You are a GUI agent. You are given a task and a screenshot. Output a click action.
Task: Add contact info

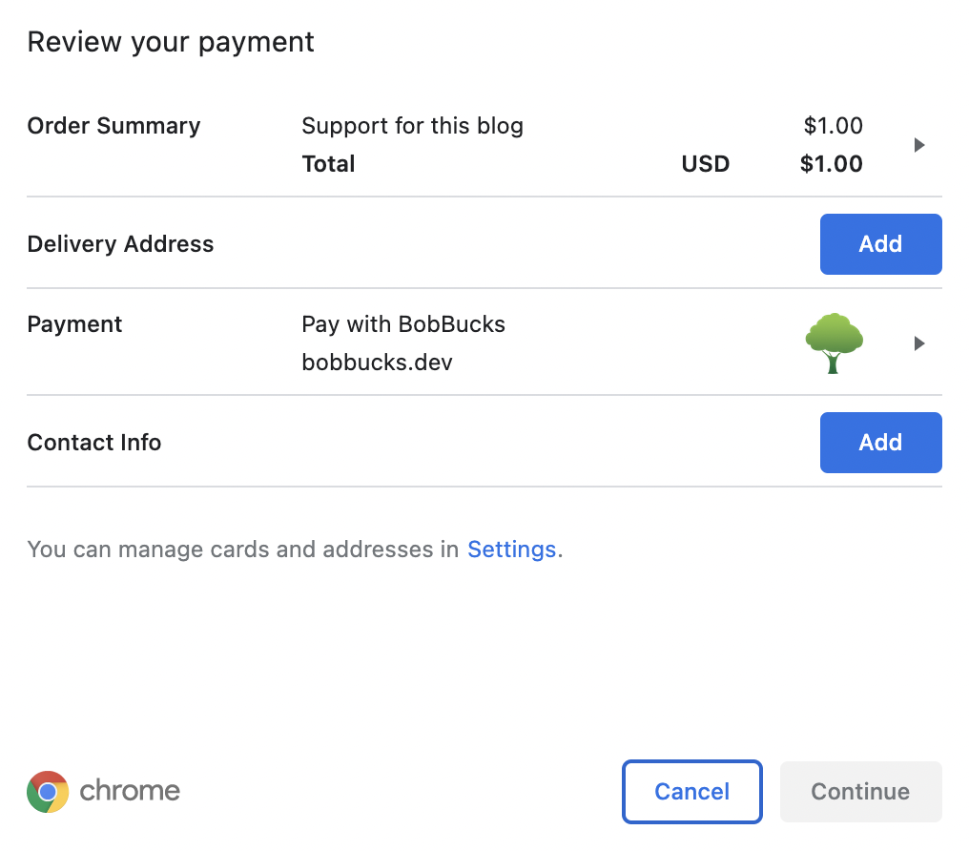click(880, 443)
